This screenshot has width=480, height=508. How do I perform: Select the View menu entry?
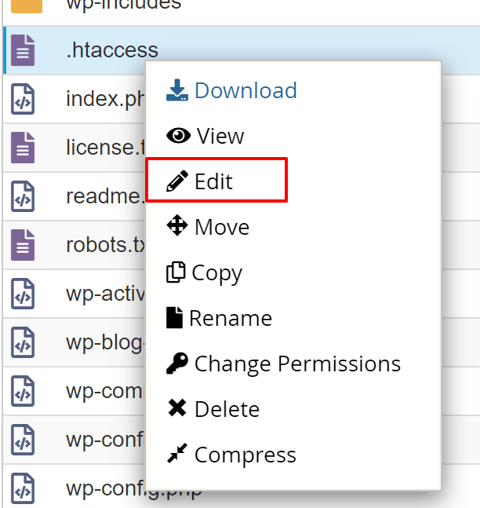[220, 136]
